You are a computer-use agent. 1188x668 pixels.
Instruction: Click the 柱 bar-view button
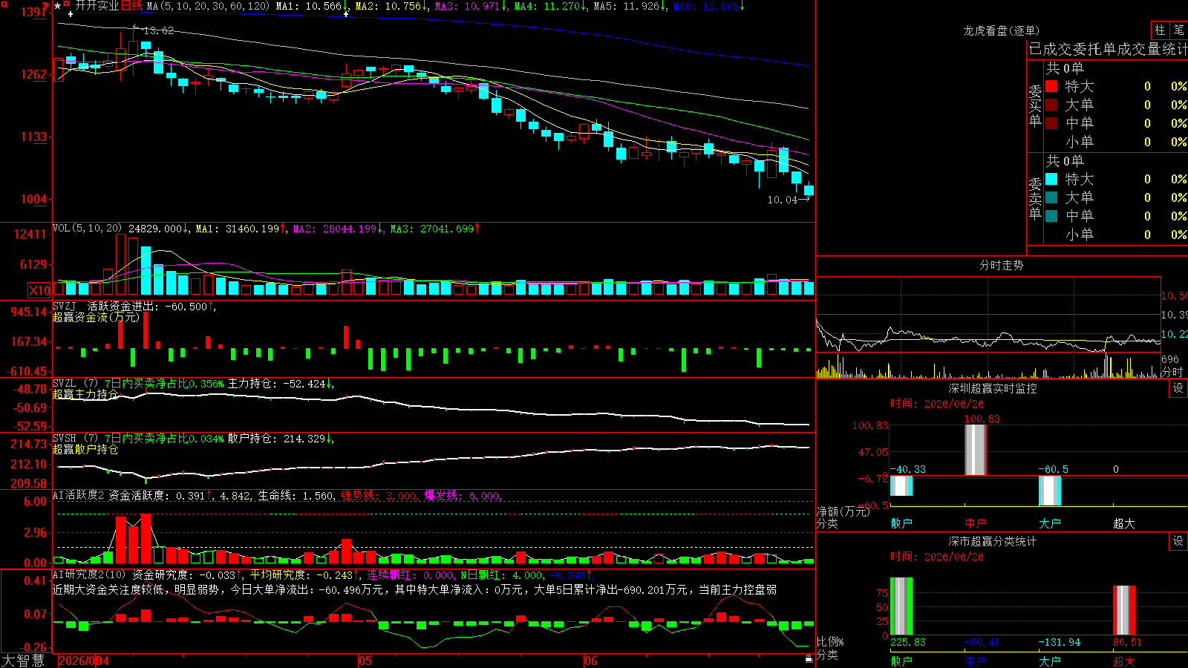click(1160, 30)
